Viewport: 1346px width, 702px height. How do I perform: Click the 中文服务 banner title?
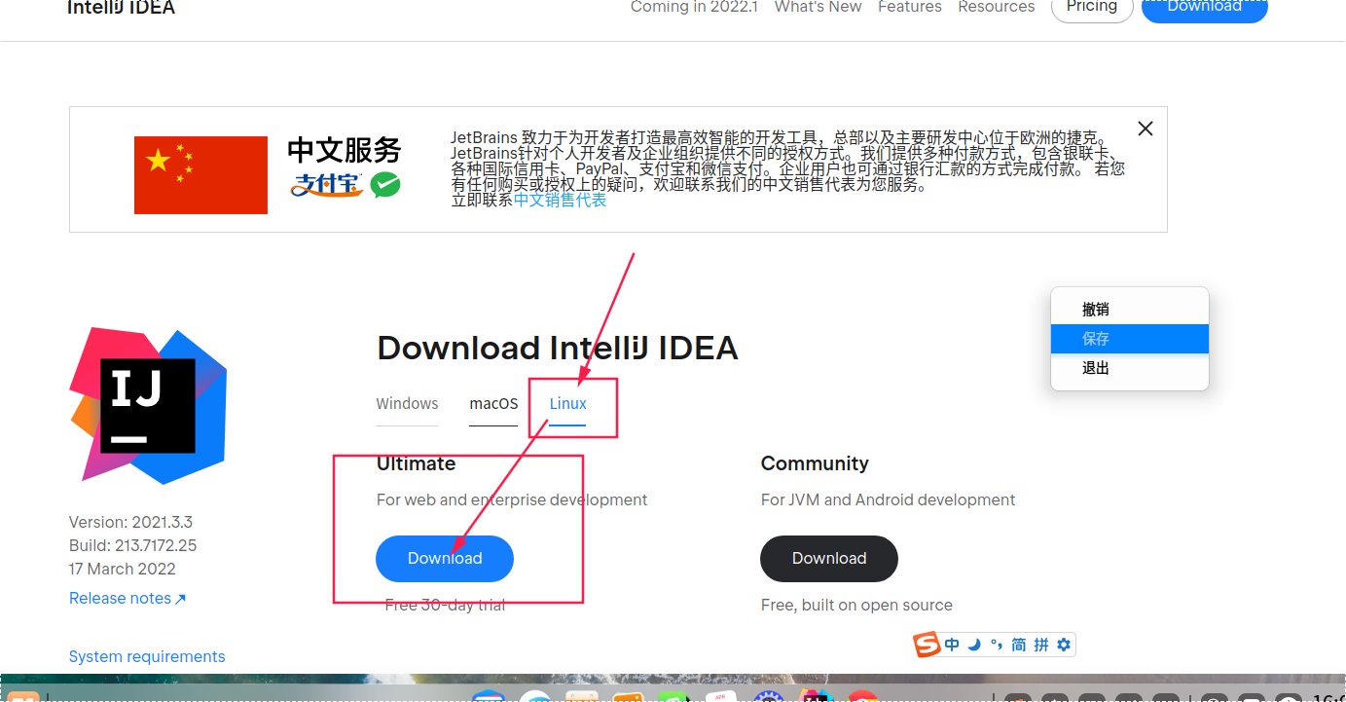point(345,150)
